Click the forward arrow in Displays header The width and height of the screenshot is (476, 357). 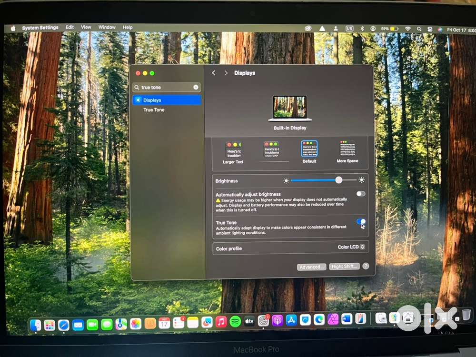pyautogui.click(x=226, y=73)
